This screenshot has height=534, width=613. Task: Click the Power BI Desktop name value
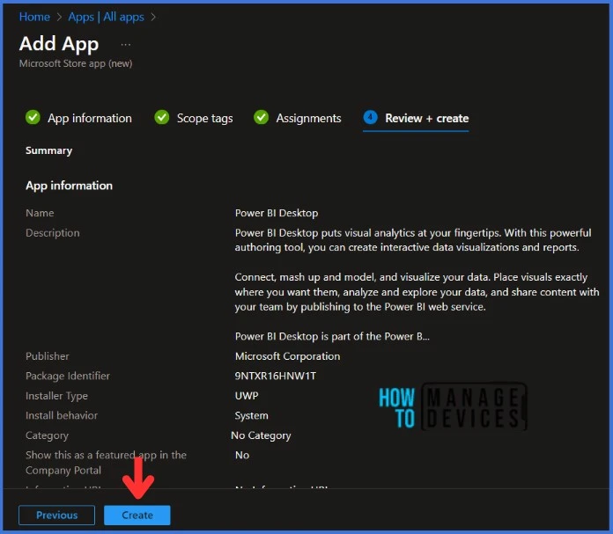point(277,213)
